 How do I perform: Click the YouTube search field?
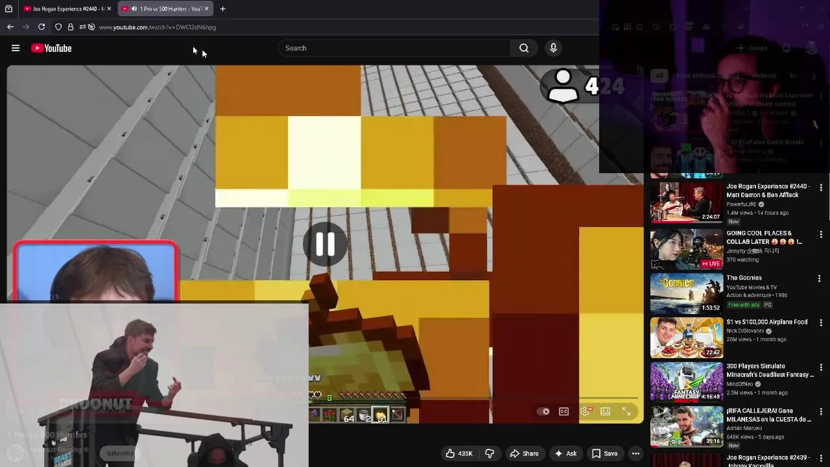coord(394,48)
